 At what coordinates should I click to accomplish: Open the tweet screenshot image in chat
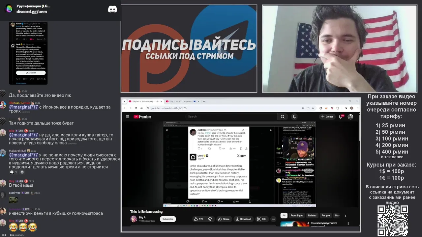(x=28, y=53)
